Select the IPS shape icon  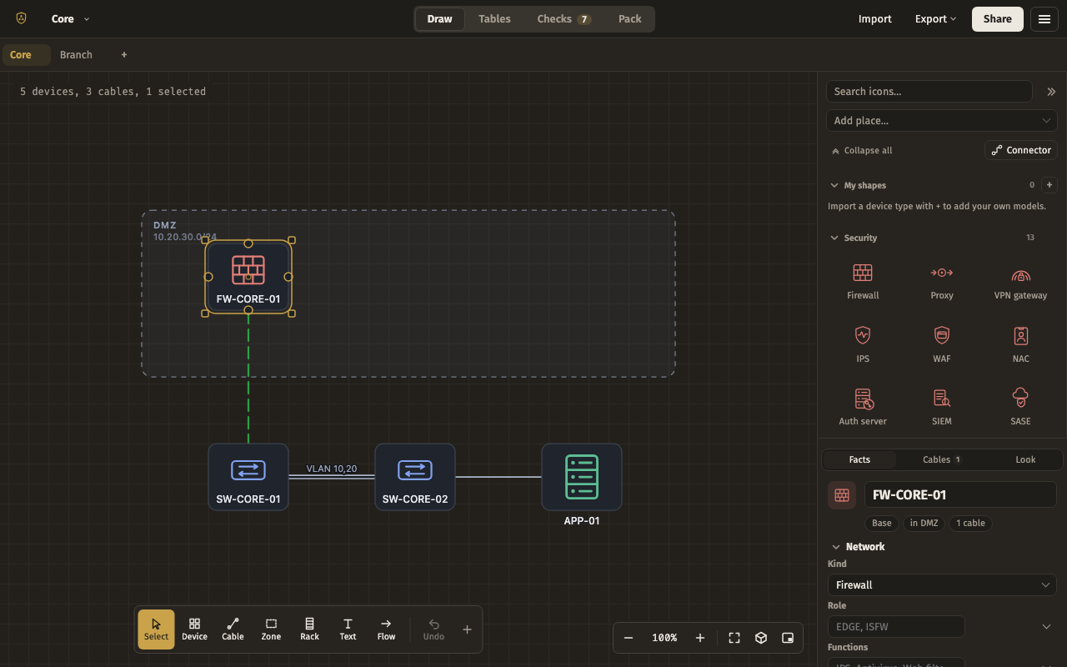(863, 335)
